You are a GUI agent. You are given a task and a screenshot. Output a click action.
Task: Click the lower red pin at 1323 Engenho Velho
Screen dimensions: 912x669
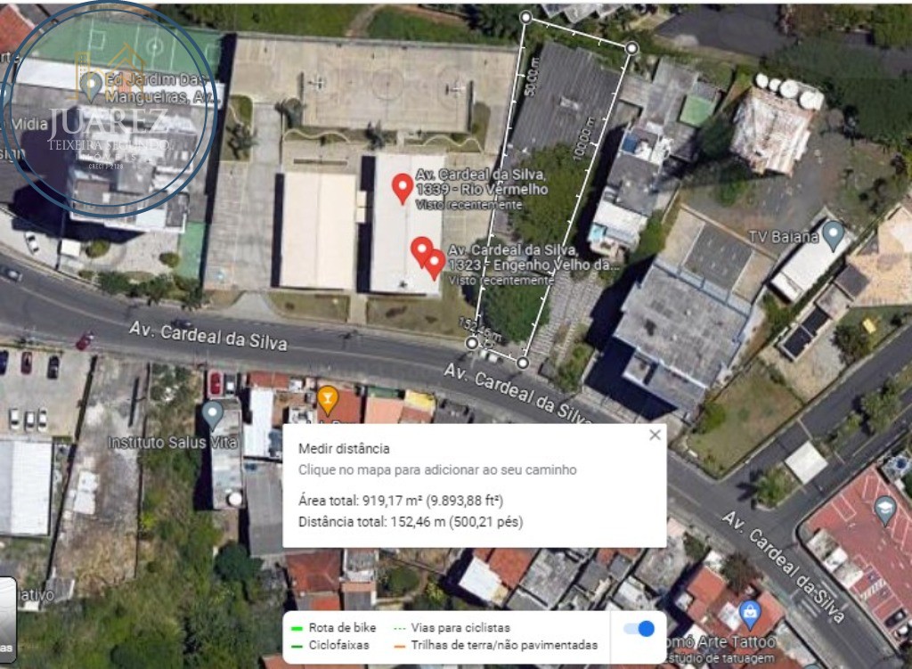coord(434,265)
